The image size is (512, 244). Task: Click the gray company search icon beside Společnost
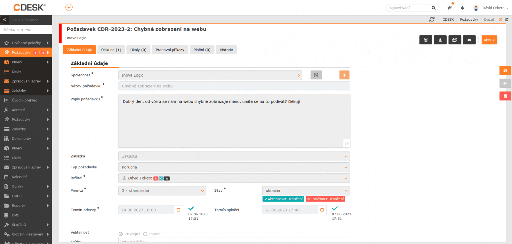point(316,75)
